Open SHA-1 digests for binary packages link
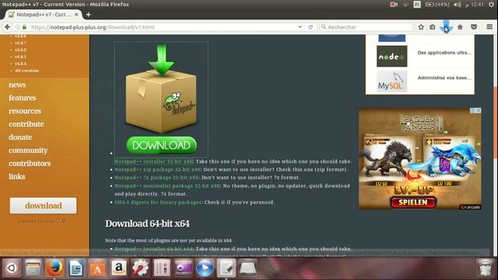 158,202
